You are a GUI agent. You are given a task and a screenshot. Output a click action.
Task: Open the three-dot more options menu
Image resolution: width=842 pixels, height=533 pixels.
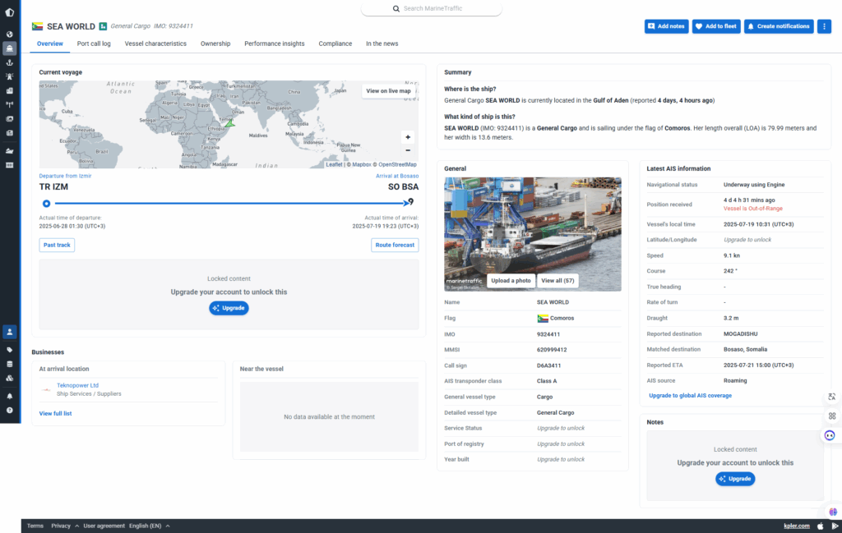coord(824,26)
